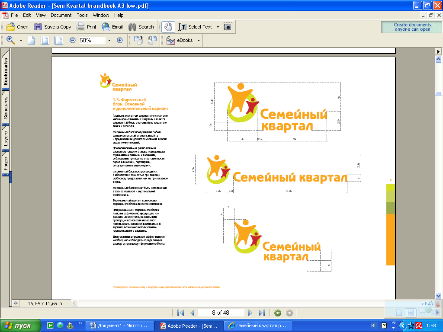Switch to the Layers side tab
Screen dimensions: 443x332
[x=6, y=138]
